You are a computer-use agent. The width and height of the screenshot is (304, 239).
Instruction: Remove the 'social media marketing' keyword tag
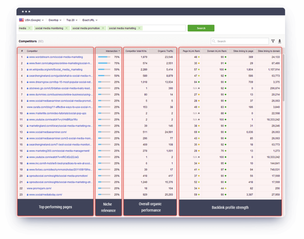(x=139, y=28)
